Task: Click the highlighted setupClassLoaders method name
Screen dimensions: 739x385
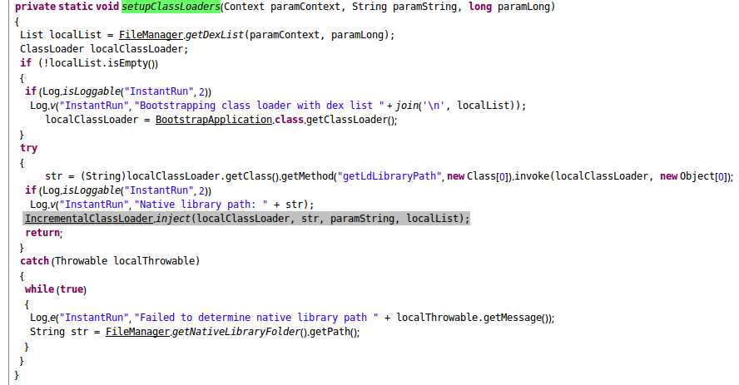Action: click(x=171, y=7)
